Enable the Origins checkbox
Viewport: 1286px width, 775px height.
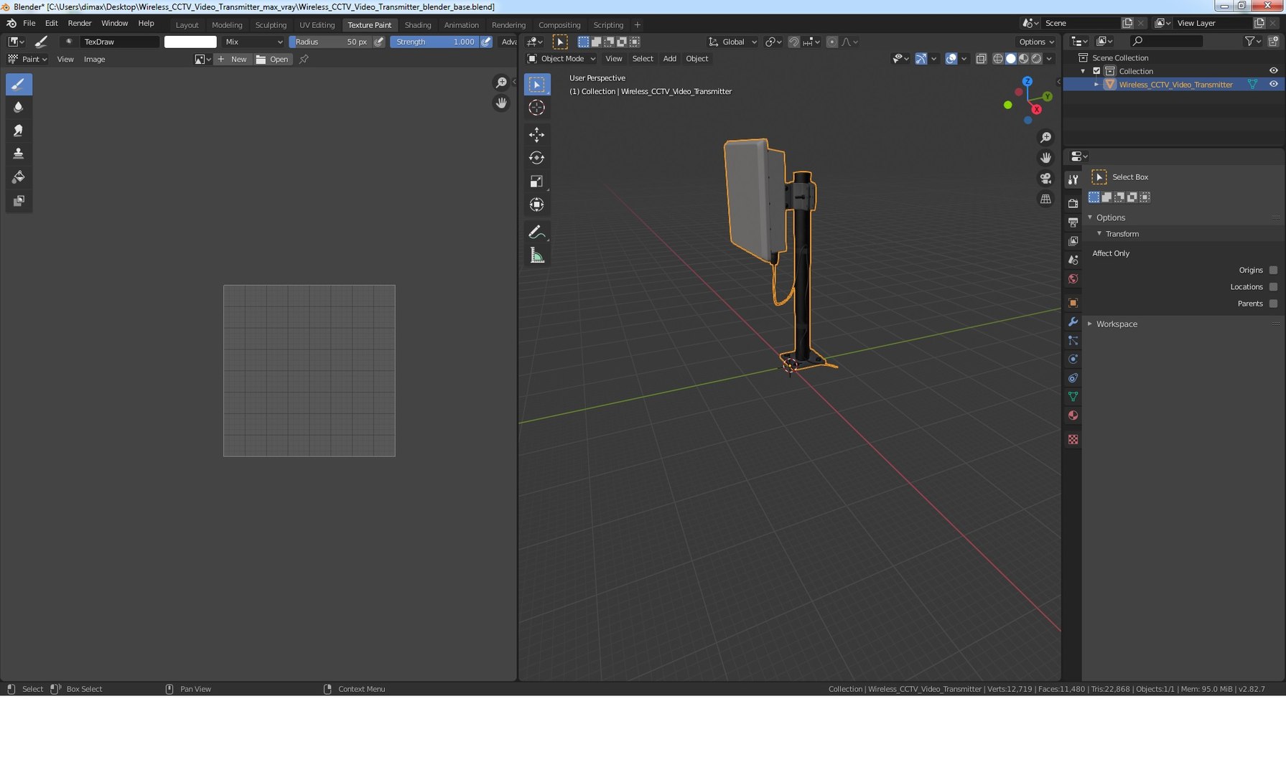[1273, 271]
